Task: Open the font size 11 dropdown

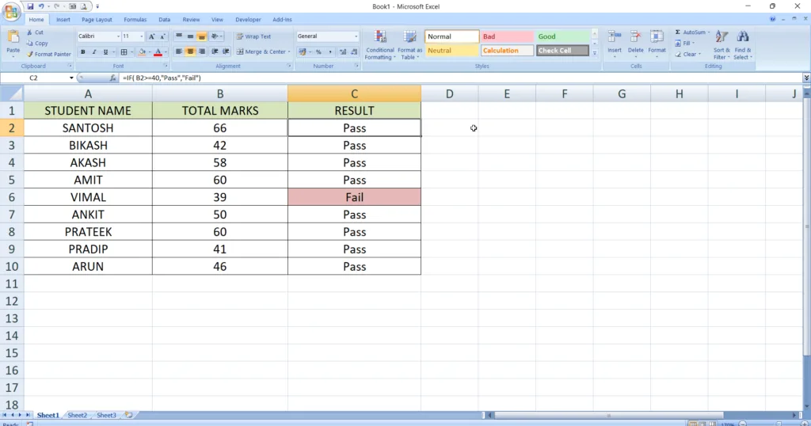Action: (x=141, y=36)
